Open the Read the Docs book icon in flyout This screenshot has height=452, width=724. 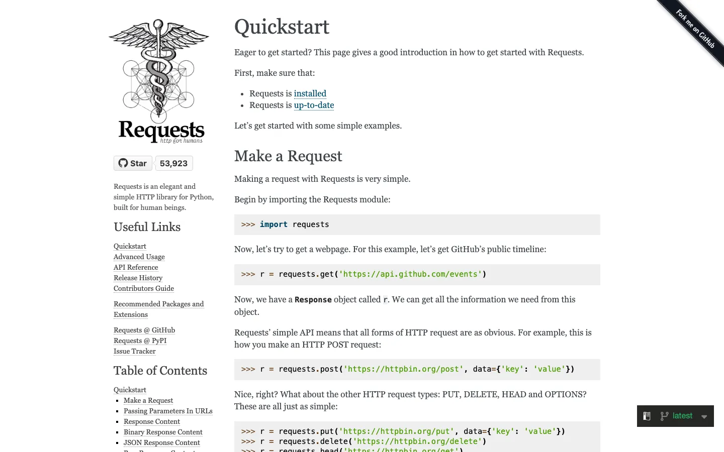pyautogui.click(x=647, y=416)
